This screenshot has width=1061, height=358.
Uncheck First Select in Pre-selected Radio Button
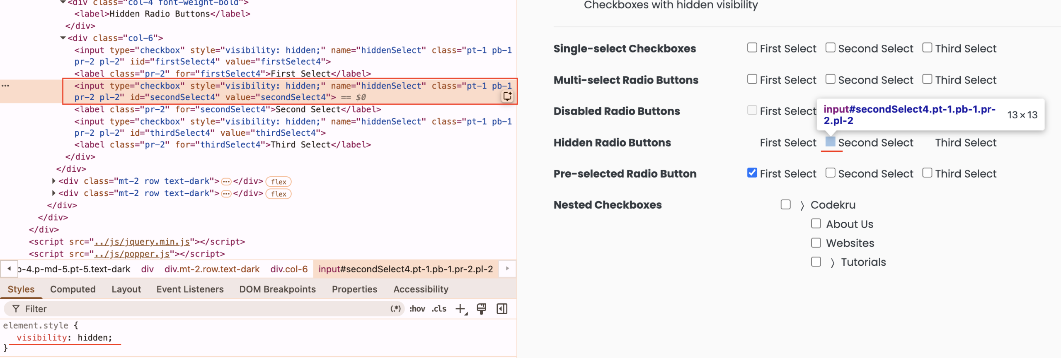click(x=752, y=173)
